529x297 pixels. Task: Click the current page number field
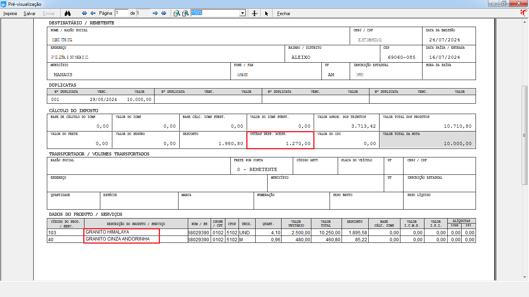122,13
